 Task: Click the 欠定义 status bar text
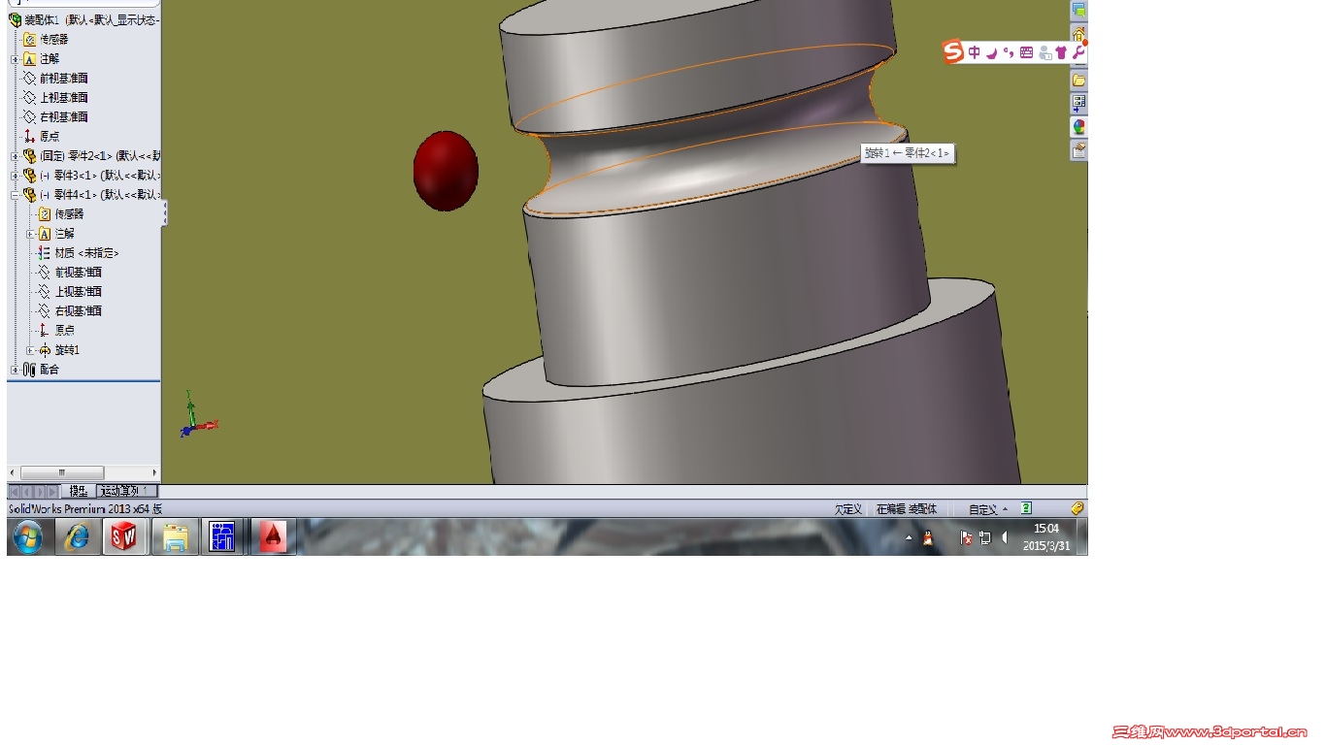[x=848, y=509]
